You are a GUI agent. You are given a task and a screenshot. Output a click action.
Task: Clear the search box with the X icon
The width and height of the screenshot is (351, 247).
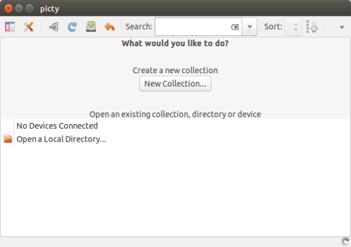235,27
